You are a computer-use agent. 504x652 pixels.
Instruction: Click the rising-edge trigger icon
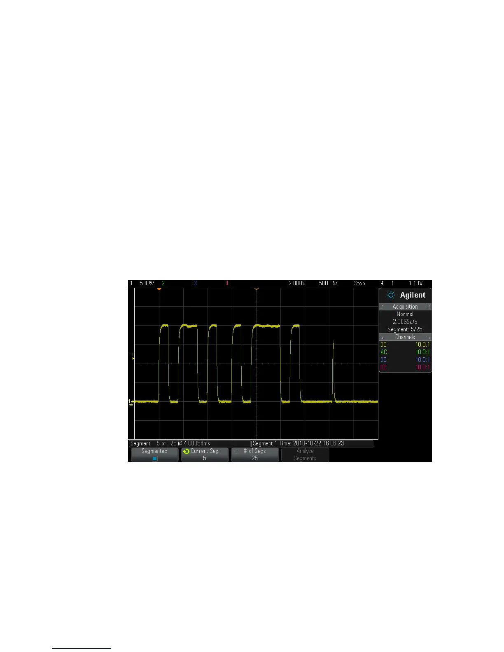click(x=383, y=283)
